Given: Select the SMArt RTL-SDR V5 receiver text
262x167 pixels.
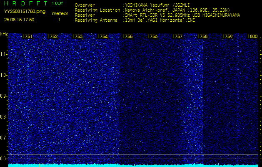Looking at the screenshot, I should (182, 15).
